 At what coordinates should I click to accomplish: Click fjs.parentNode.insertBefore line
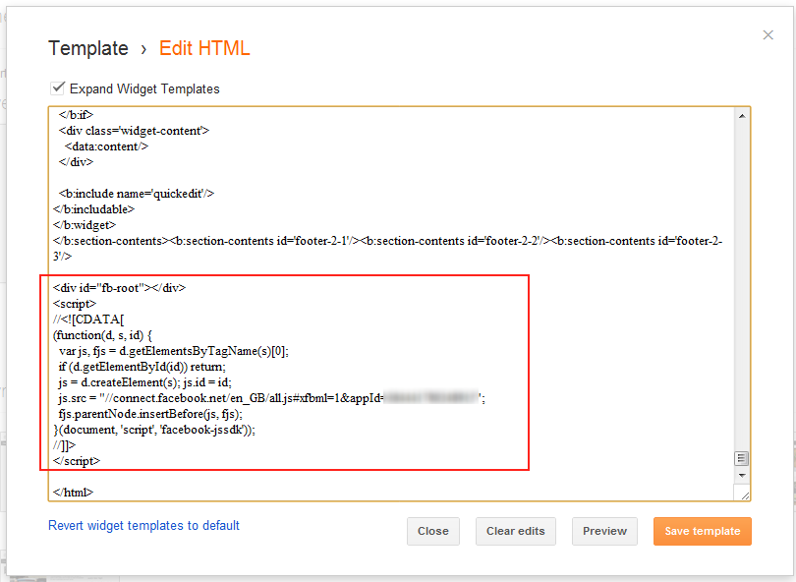pyautogui.click(x=150, y=414)
